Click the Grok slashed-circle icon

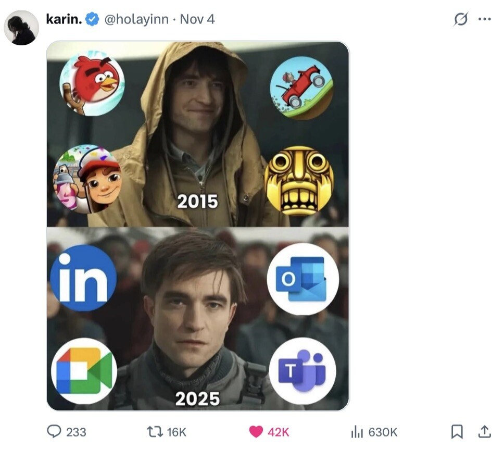pos(461,19)
